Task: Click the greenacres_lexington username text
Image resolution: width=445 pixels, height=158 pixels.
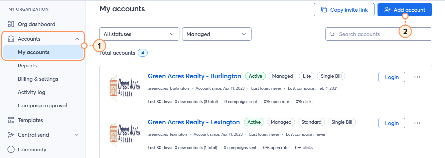Action: coord(167,134)
